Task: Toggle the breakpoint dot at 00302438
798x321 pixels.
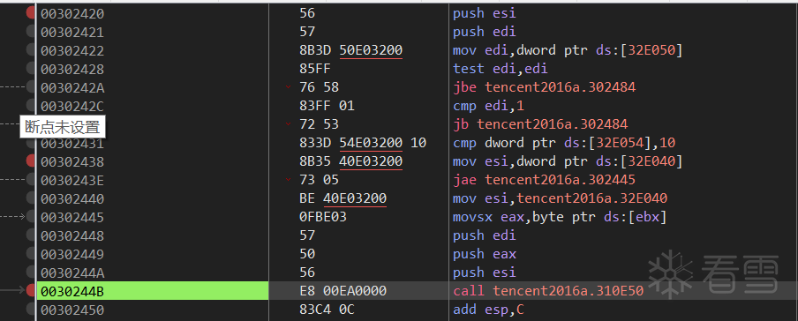Action: click(x=31, y=161)
